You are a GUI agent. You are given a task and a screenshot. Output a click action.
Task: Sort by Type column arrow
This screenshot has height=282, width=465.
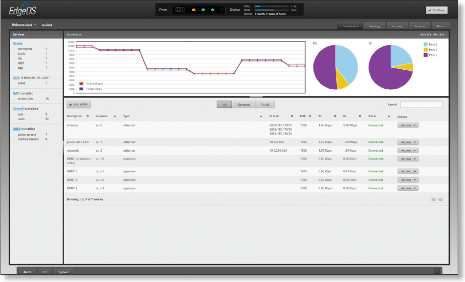(x=261, y=116)
